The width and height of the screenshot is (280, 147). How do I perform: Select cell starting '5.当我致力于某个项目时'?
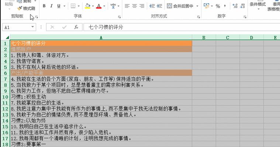[101, 85]
